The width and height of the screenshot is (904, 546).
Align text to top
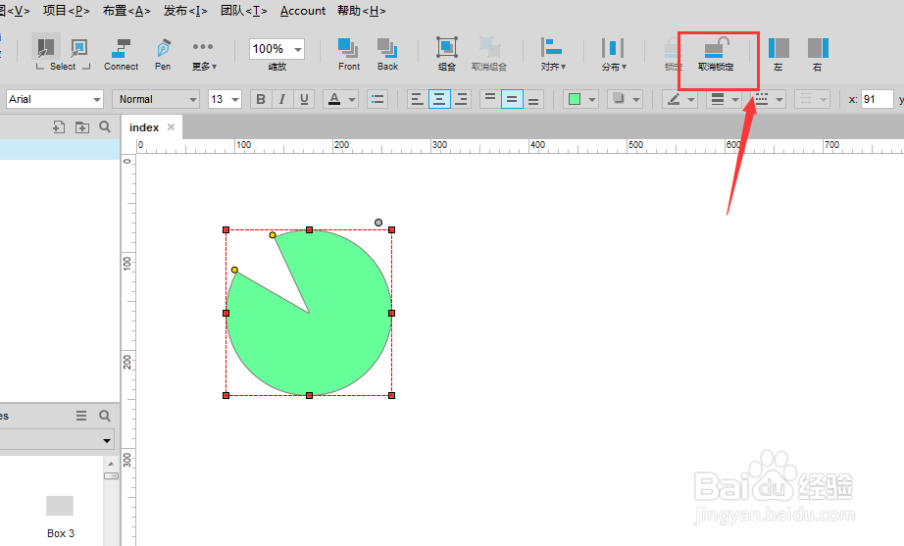pos(489,99)
